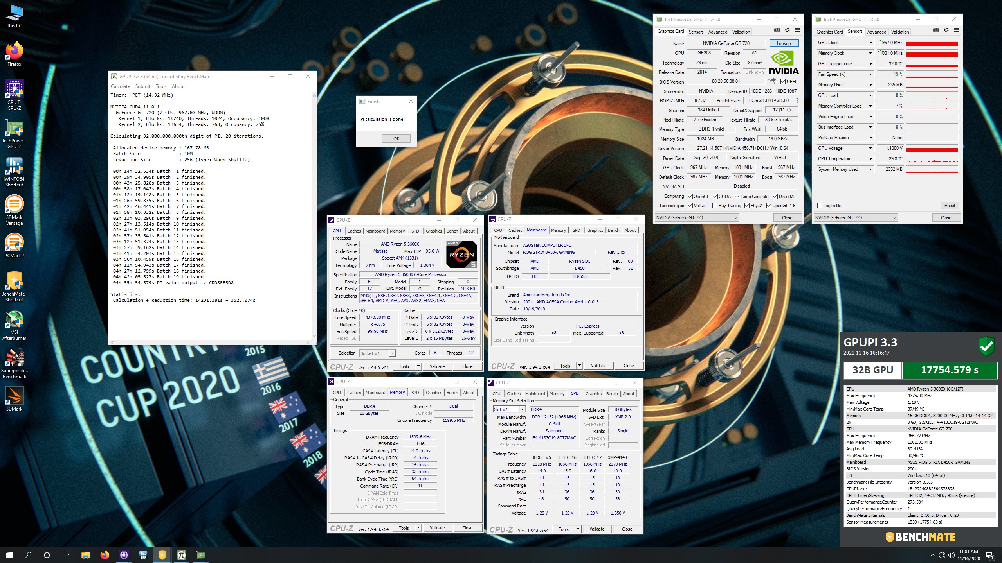Switch to Advanced tab in GPU-Z Graphics Card window
This screenshot has width=1002, height=563.
pyautogui.click(x=717, y=32)
